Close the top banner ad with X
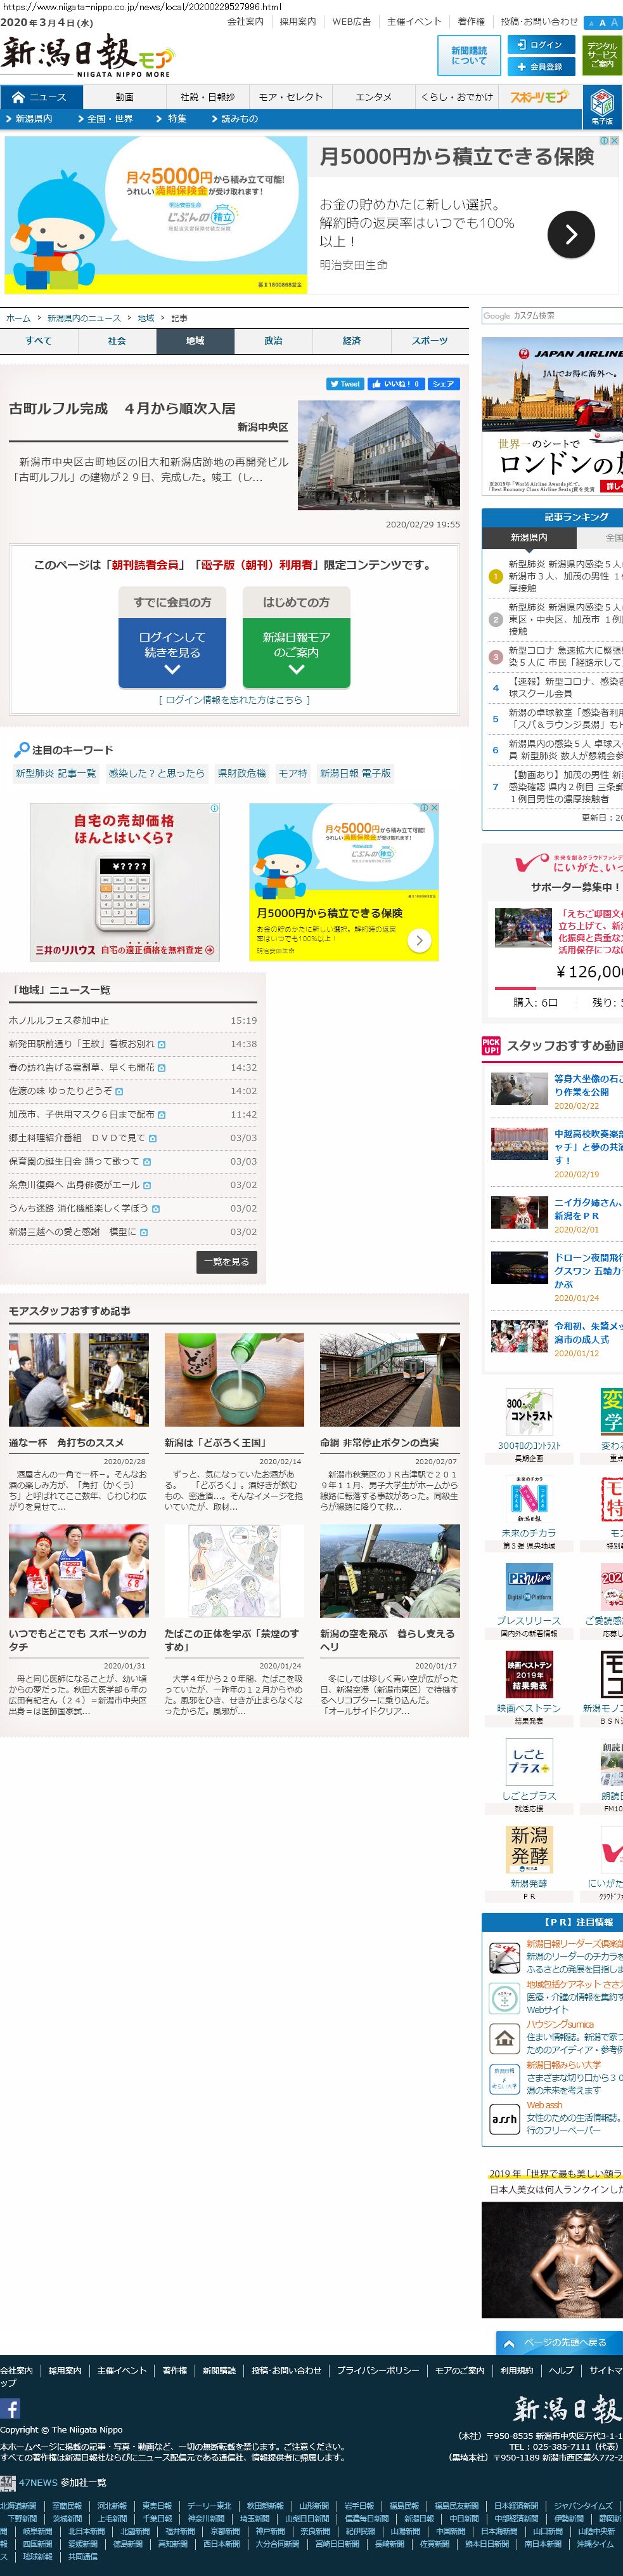 [615, 141]
